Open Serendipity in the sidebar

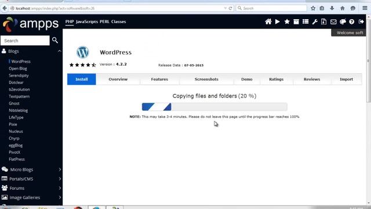(x=19, y=75)
